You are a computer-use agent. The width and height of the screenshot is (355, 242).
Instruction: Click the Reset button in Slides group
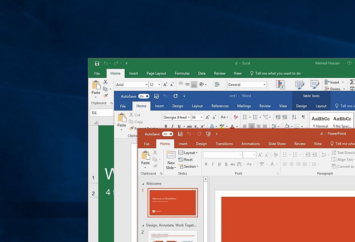pyautogui.click(x=186, y=160)
